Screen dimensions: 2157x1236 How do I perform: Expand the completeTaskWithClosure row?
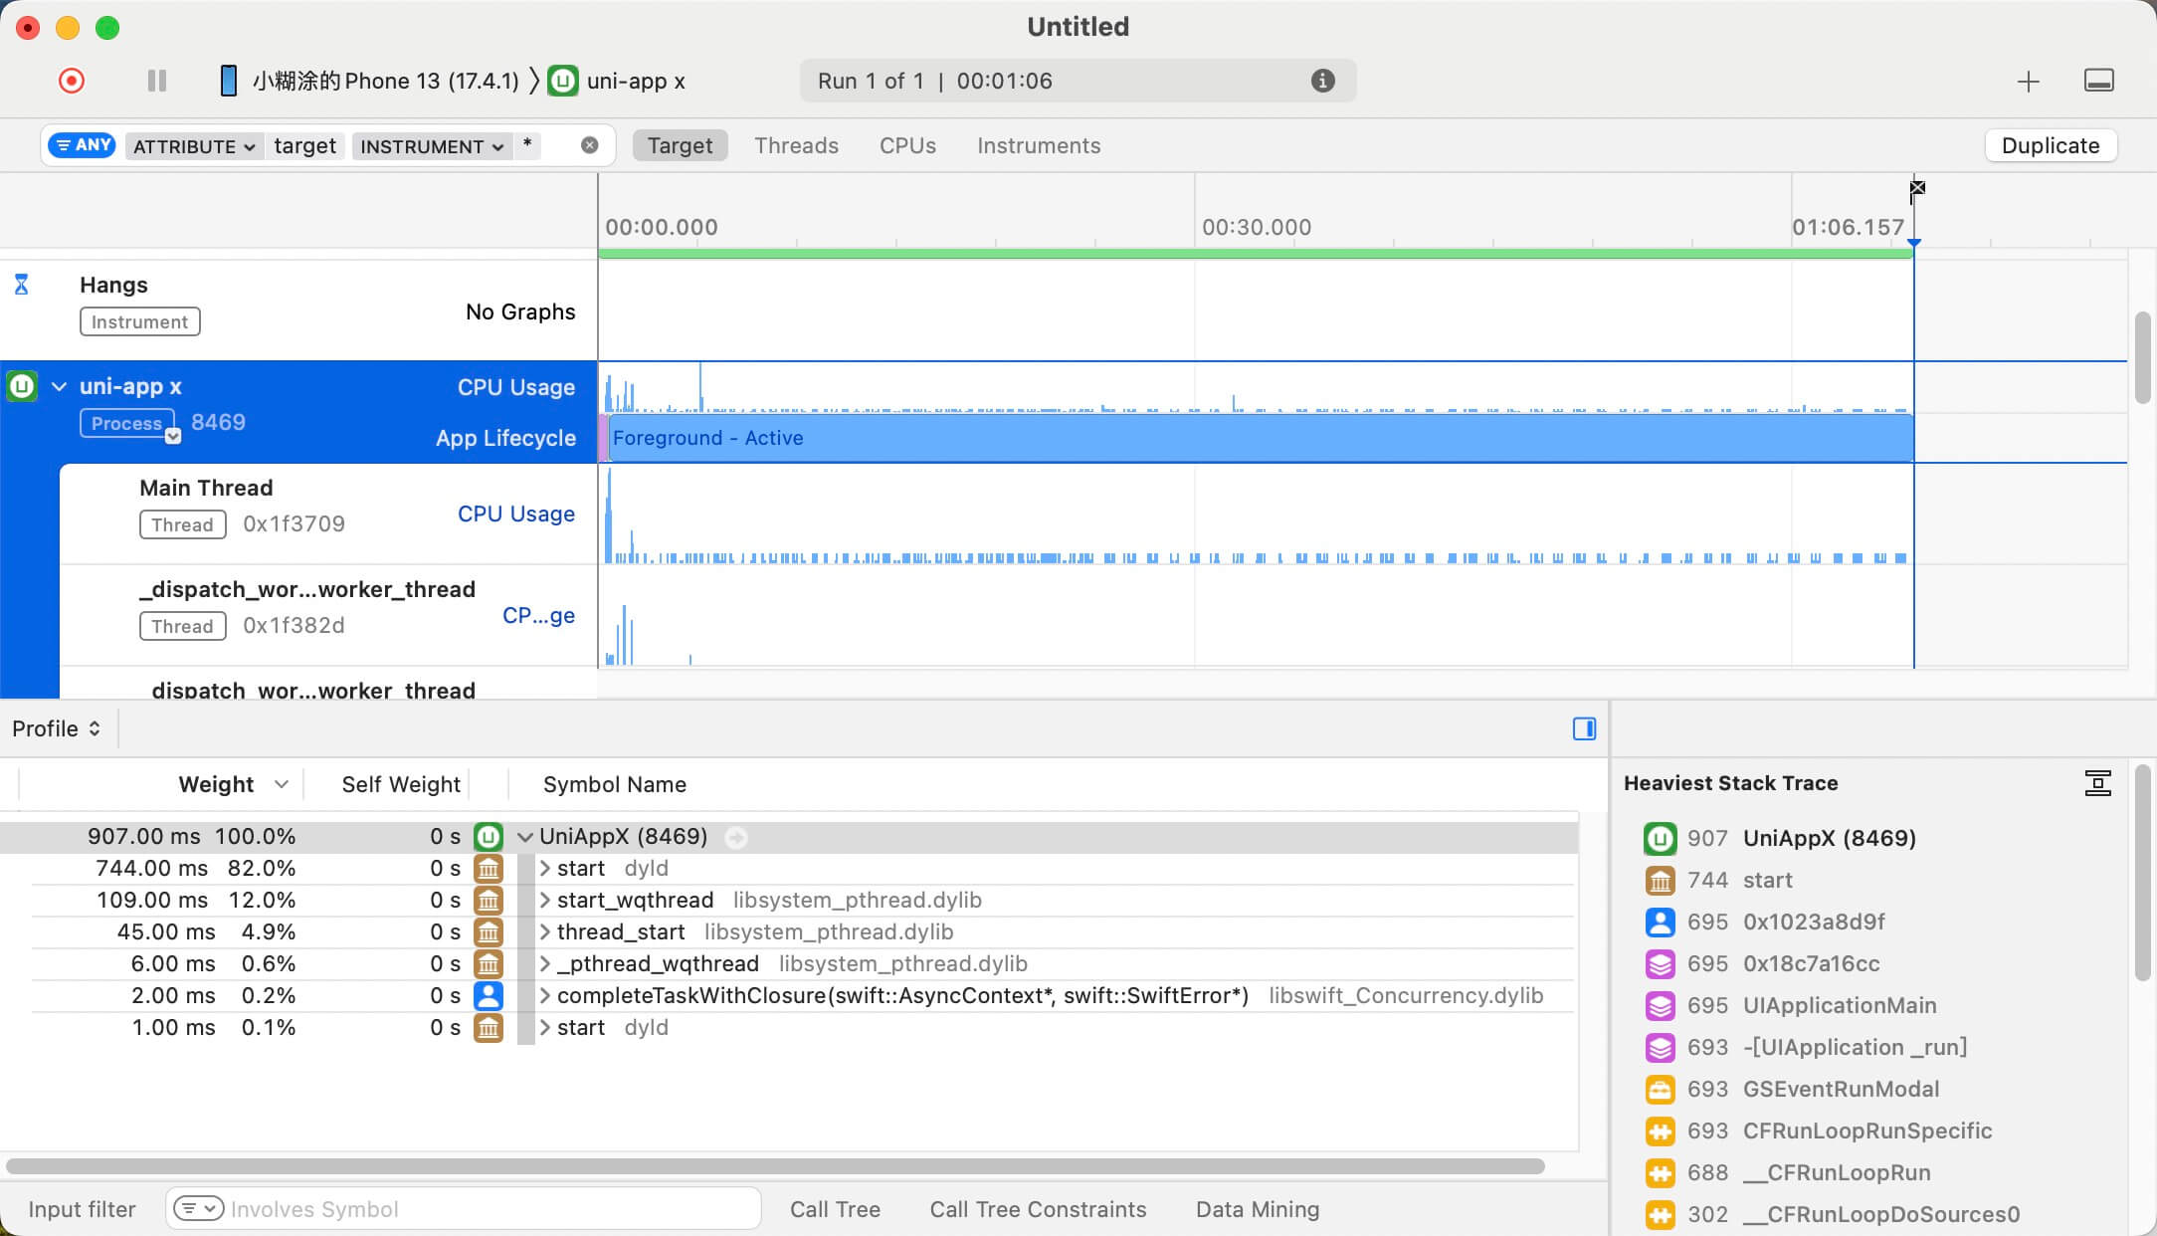pyautogui.click(x=545, y=996)
